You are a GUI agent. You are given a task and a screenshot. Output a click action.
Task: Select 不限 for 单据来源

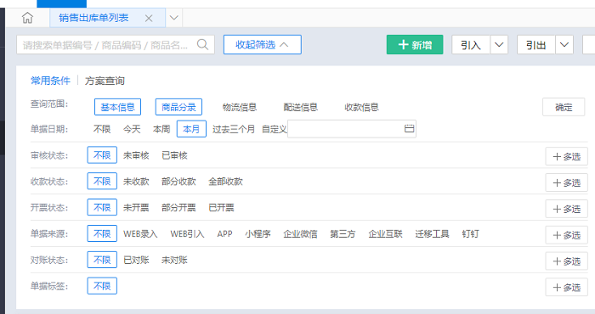pyautogui.click(x=102, y=233)
